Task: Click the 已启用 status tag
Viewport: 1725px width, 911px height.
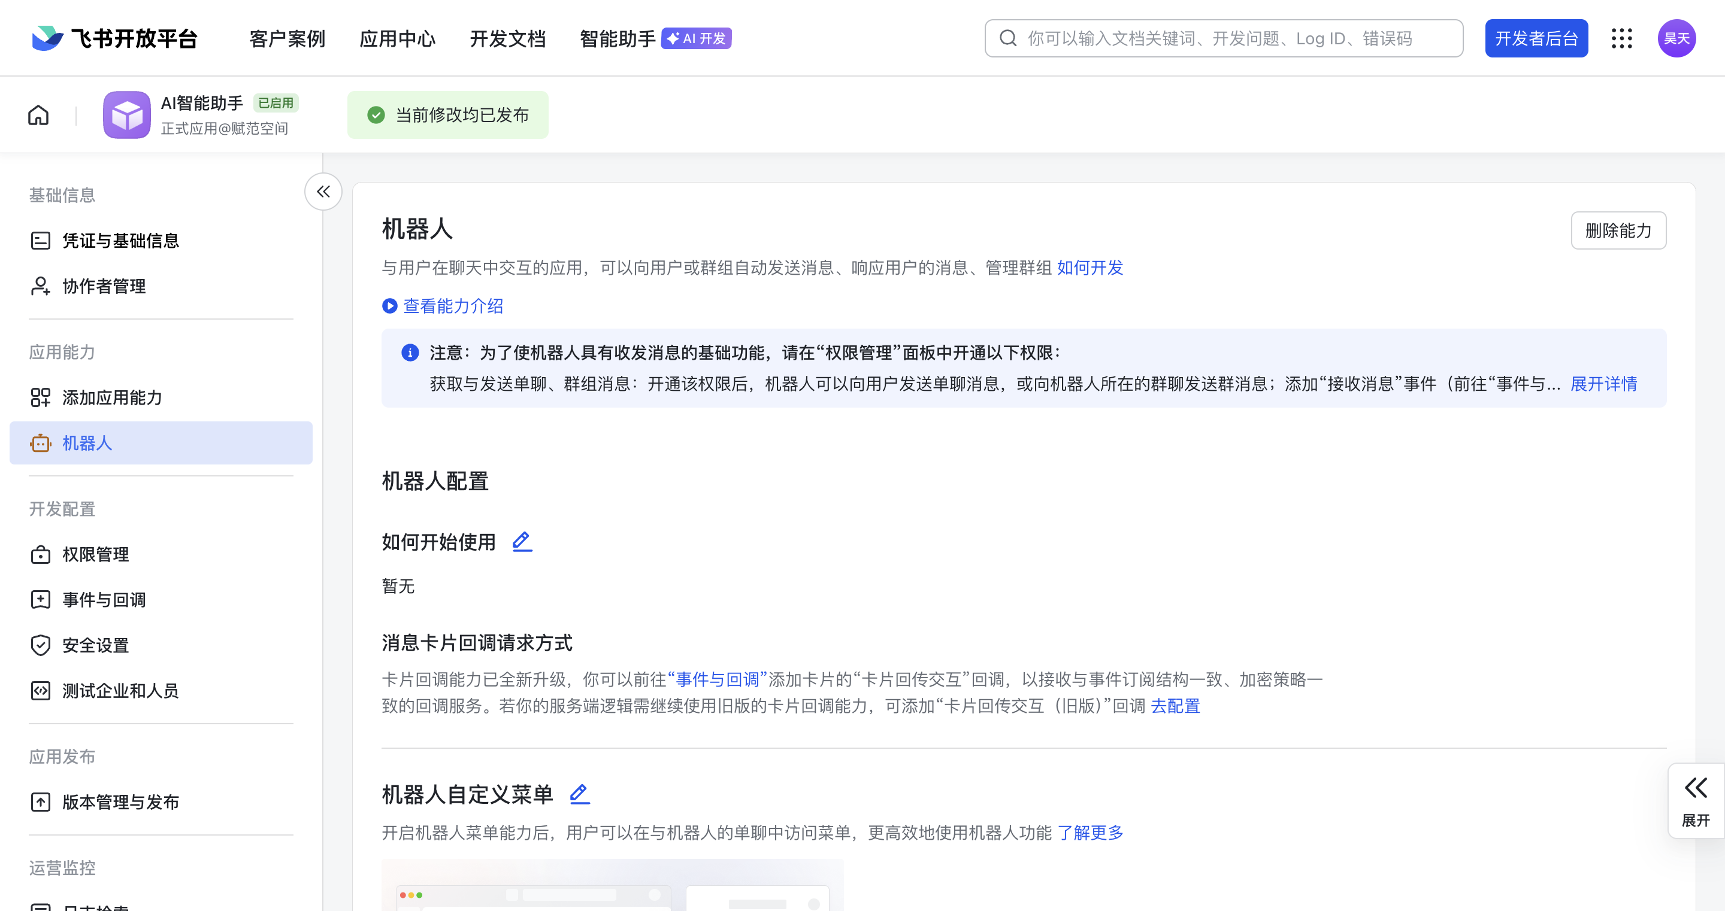Action: (x=276, y=102)
